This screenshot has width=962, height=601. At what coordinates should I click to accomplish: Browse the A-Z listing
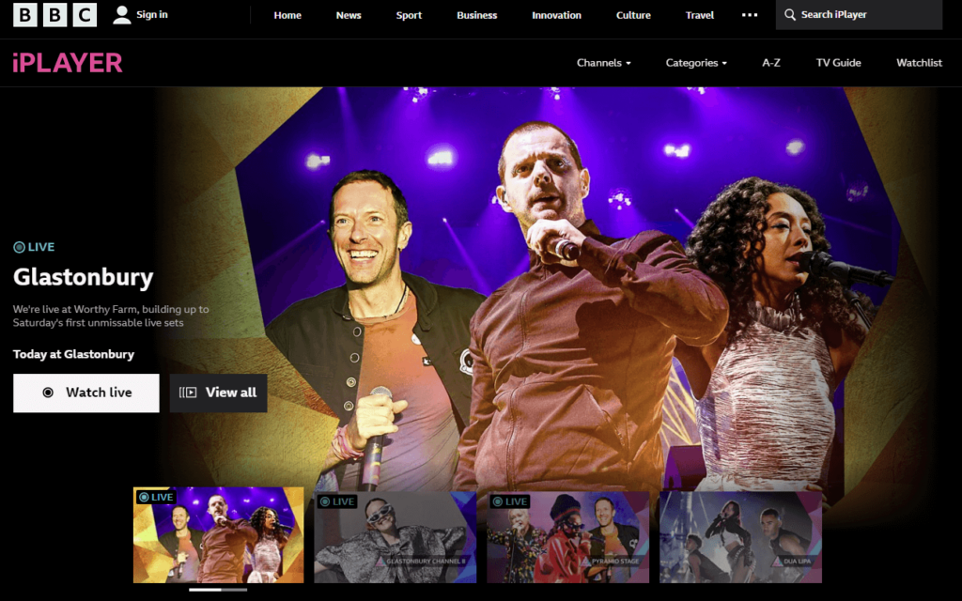click(771, 63)
